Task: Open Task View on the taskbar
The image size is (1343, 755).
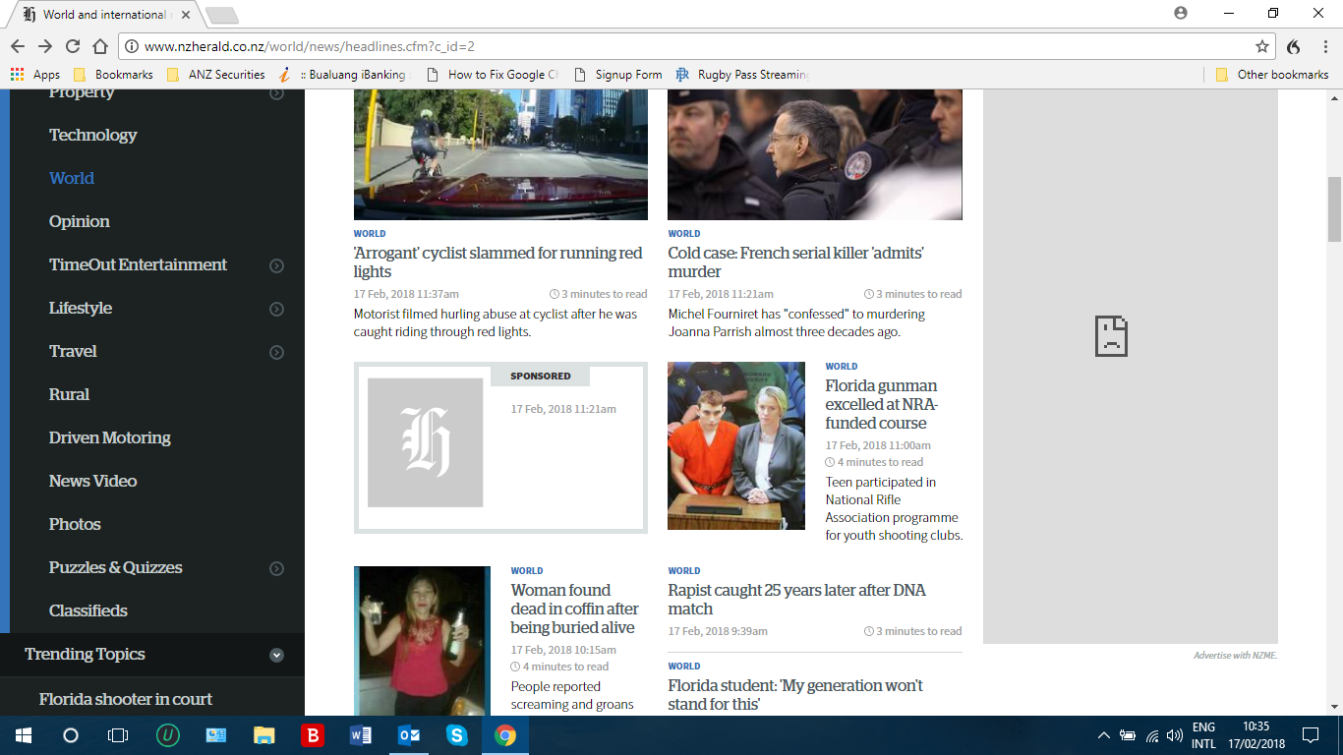Action: pyautogui.click(x=118, y=735)
